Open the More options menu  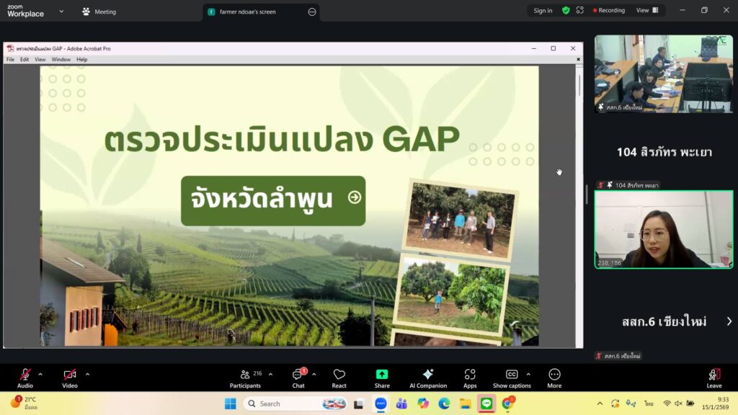(554, 378)
